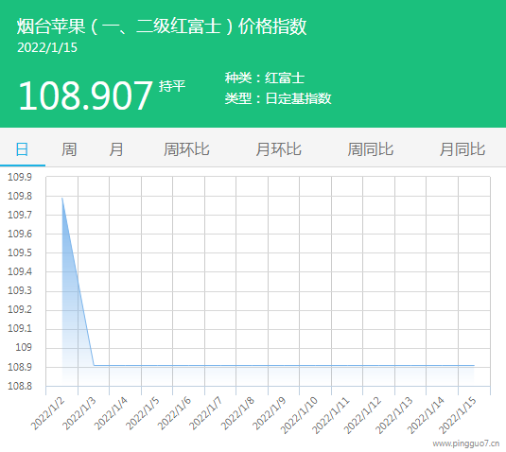Image resolution: width=506 pixels, height=452 pixels.
Task: Select the 周 weekly tab
Action: pos(69,149)
